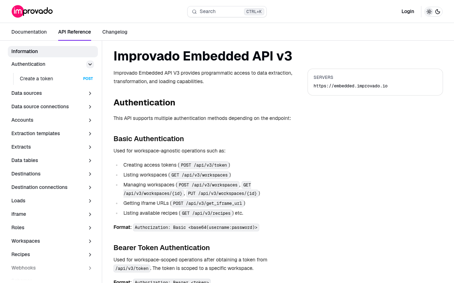Viewport: 454px width, 283px height.
Task: Click the search magnifier icon
Action: [194, 12]
